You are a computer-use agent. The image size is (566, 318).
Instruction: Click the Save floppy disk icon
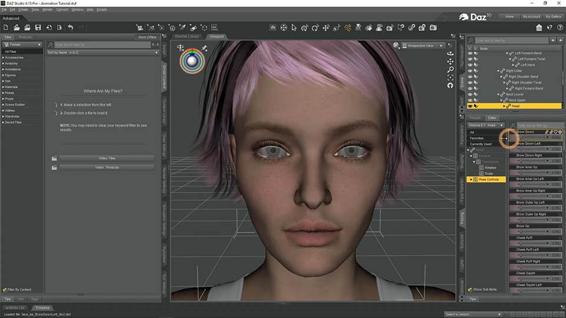[x=38, y=28]
